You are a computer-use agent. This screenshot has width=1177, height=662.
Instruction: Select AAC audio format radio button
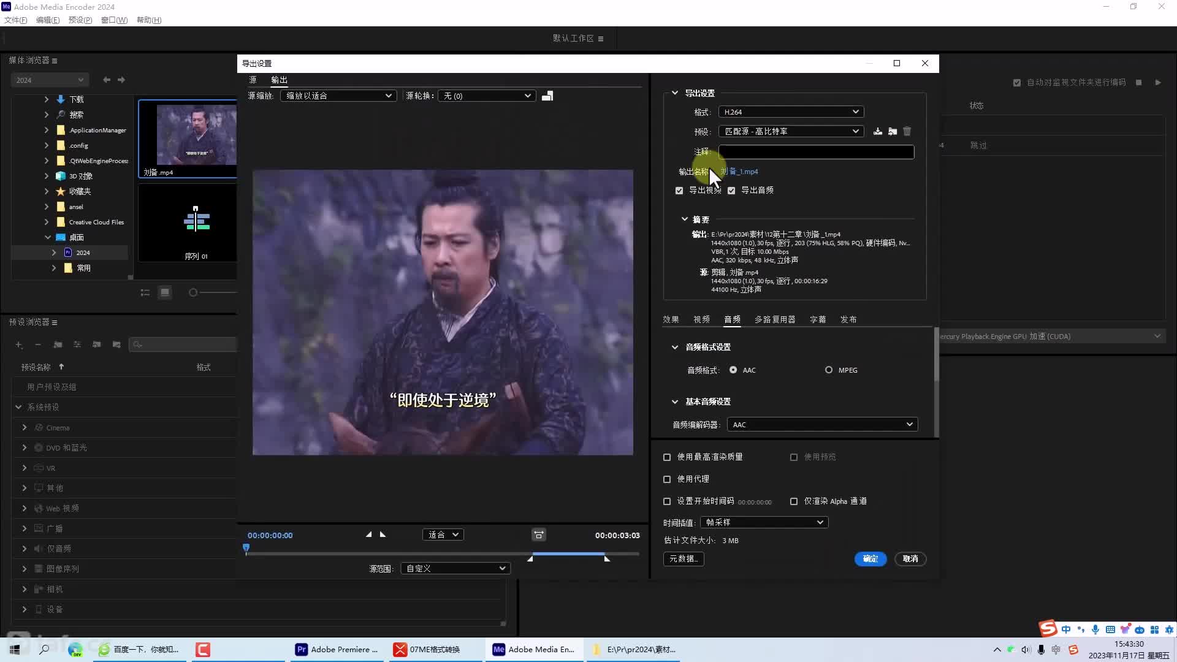733,370
